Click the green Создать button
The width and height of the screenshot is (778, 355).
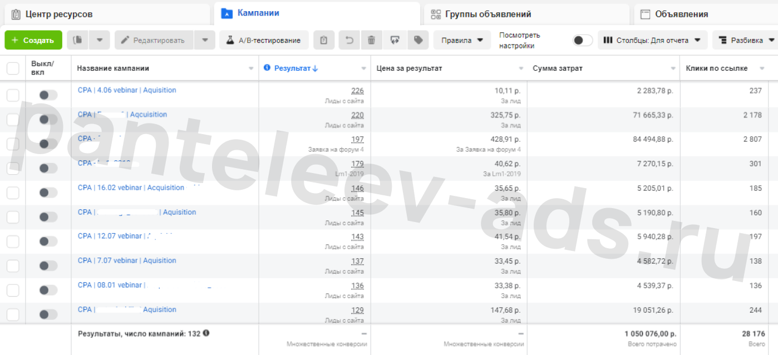(x=33, y=40)
